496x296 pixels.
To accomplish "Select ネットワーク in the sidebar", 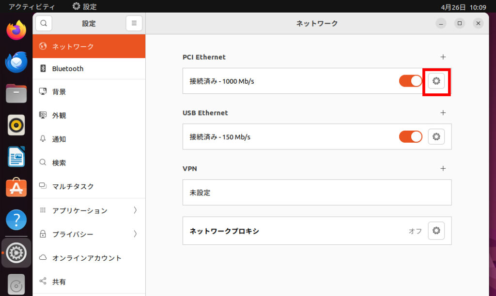I will [x=89, y=46].
